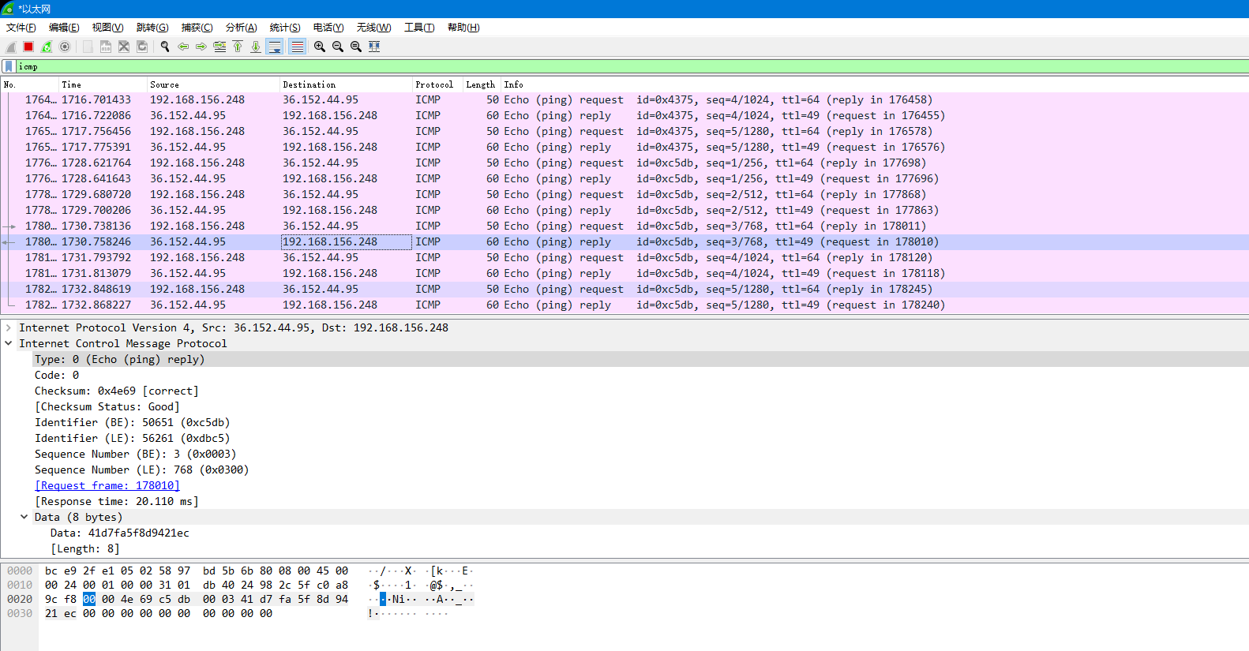The image size is (1249, 651).
Task: Collapse Internet Control Message Protocol section
Action: (x=9, y=343)
